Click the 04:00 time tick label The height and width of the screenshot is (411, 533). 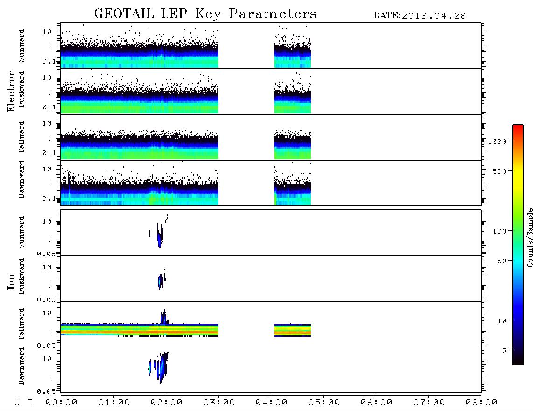point(272,403)
